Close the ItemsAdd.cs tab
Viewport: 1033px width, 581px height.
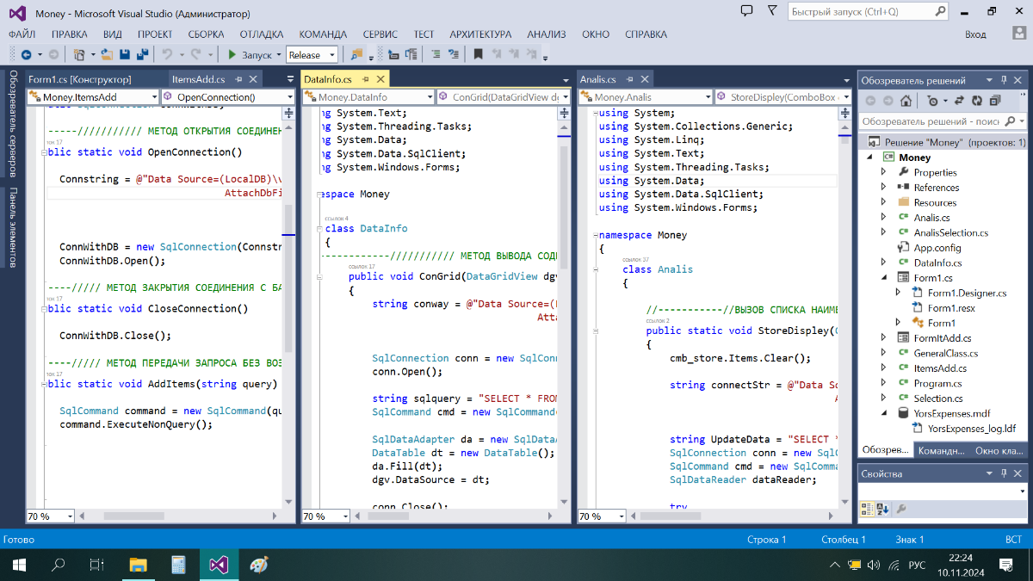253,79
